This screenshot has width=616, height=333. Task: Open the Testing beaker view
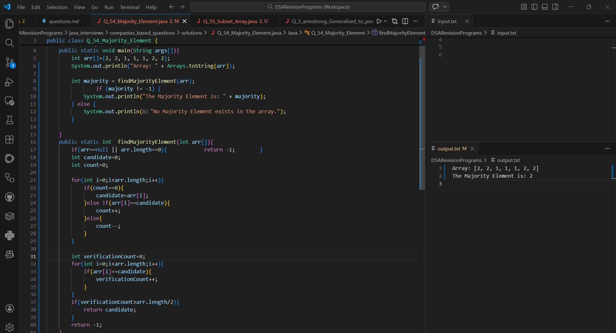pyautogui.click(x=9, y=120)
